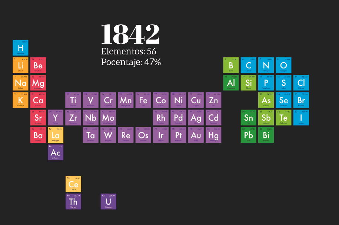Image resolution: width=339 pixels, height=225 pixels.
Task: Select the Carbon (C) element tile
Action: click(249, 65)
